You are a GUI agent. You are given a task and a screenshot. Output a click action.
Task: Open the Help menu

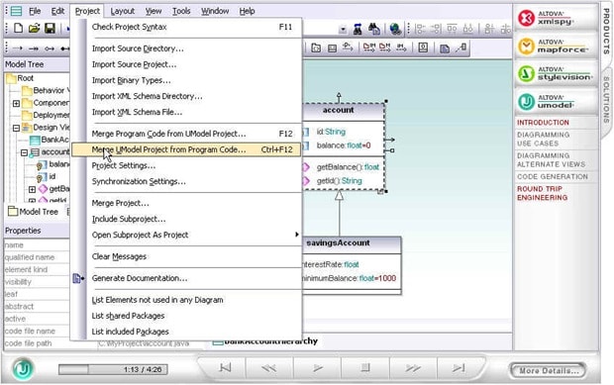click(248, 11)
